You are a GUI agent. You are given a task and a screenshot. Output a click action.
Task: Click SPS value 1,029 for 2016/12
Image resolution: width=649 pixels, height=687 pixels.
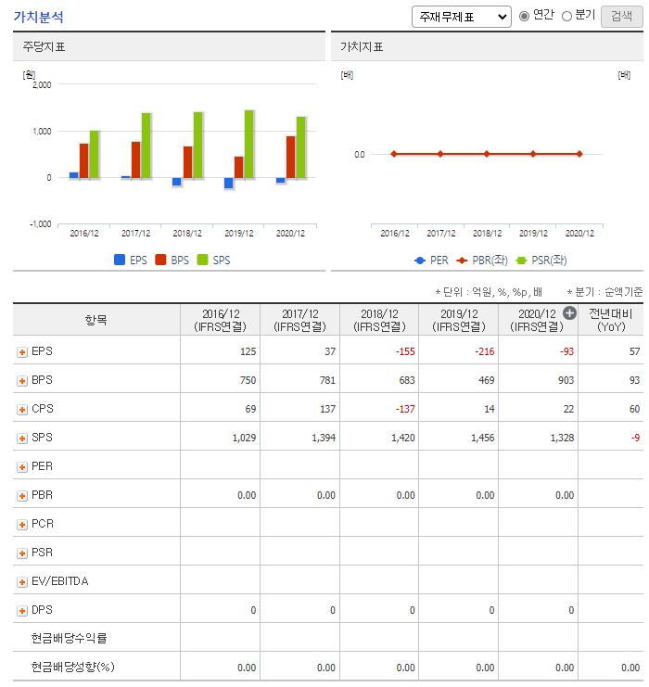click(244, 438)
